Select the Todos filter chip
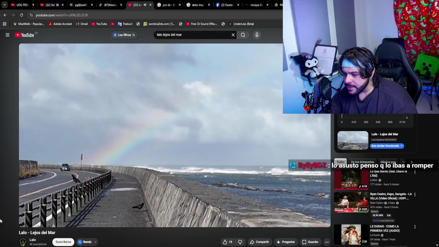This screenshot has width=439, height=247. pos(340,162)
